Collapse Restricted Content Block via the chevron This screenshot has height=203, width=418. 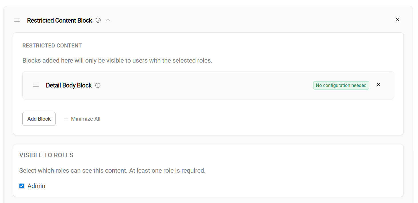[108, 20]
